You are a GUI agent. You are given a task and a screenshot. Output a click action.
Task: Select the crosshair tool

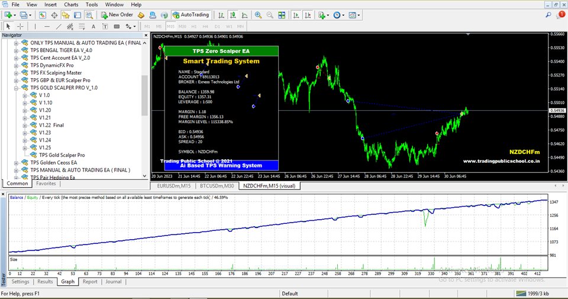(20, 26)
